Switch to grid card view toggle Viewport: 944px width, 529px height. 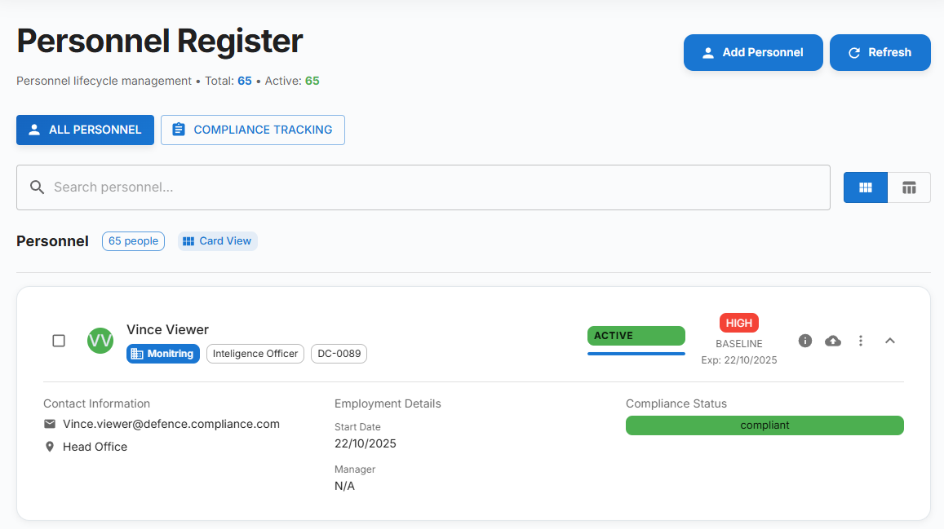866,187
